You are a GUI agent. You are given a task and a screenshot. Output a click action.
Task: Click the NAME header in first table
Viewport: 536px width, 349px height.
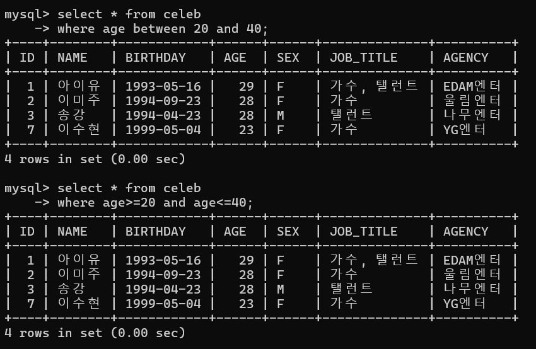[x=72, y=57]
